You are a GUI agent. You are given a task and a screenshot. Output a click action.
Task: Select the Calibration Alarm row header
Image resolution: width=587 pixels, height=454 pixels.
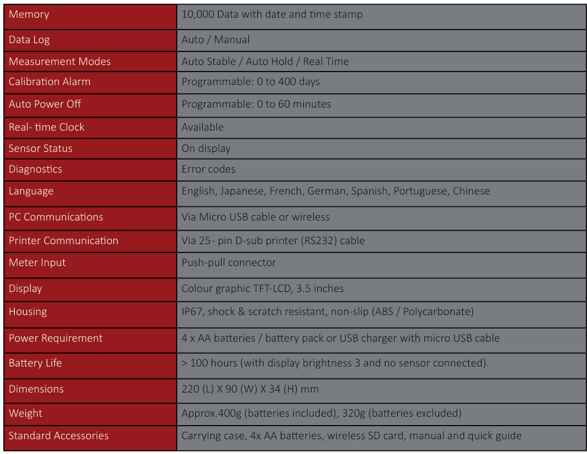50,82
